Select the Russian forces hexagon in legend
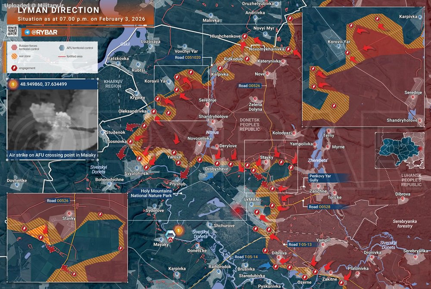 pyautogui.click(x=14, y=47)
